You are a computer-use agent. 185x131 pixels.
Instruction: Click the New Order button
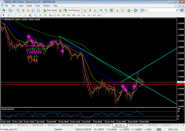click(x=50, y=10)
